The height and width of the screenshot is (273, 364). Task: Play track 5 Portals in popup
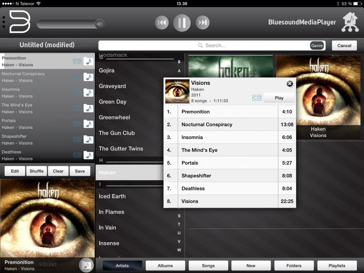point(230,163)
